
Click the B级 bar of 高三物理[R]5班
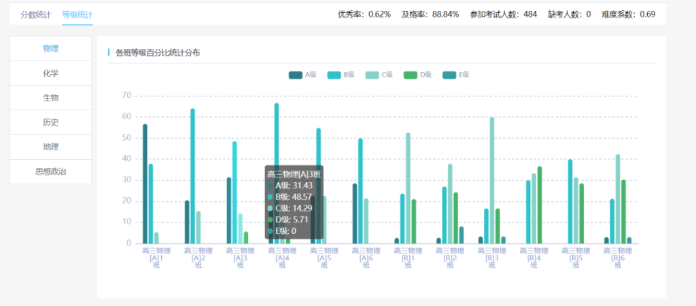[570, 201]
